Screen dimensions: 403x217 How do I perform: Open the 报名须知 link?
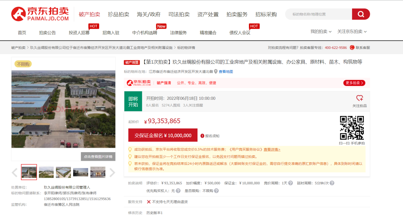click(212, 136)
